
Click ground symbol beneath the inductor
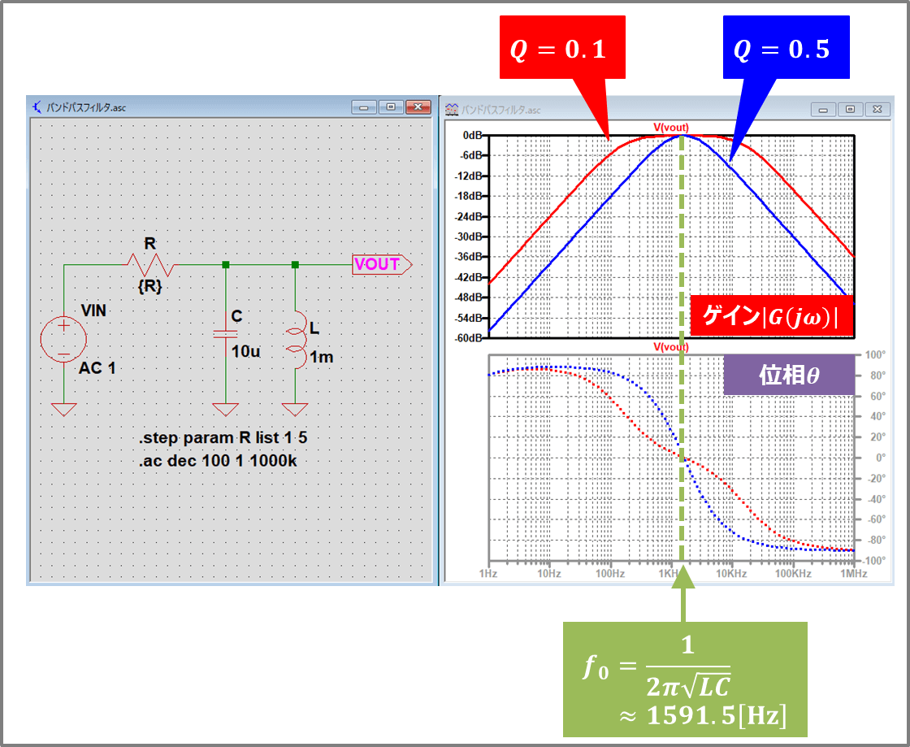(296, 409)
